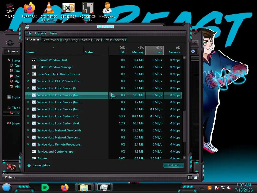
Task: Click the process list scroll-up arrow
Action: pos(184,58)
